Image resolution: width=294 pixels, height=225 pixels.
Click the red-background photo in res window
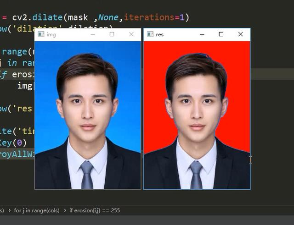(x=197, y=115)
